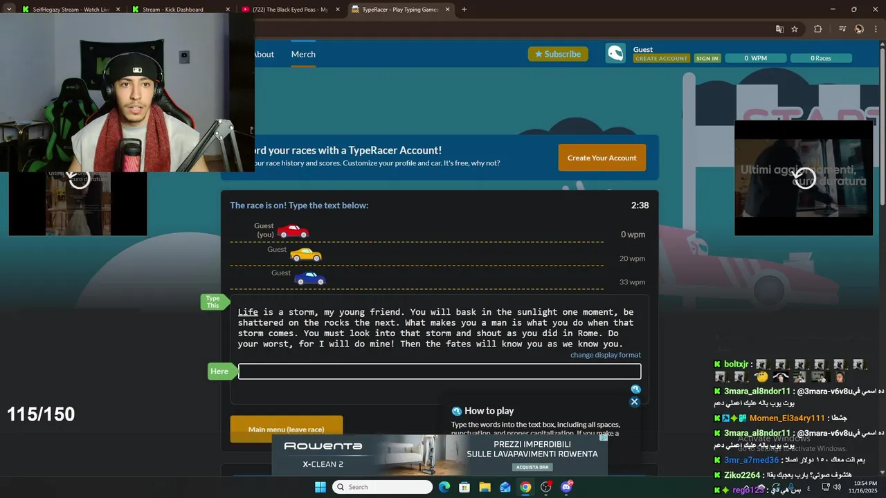Click the underlined word Life in passage
The image size is (886, 498).
tap(248, 312)
